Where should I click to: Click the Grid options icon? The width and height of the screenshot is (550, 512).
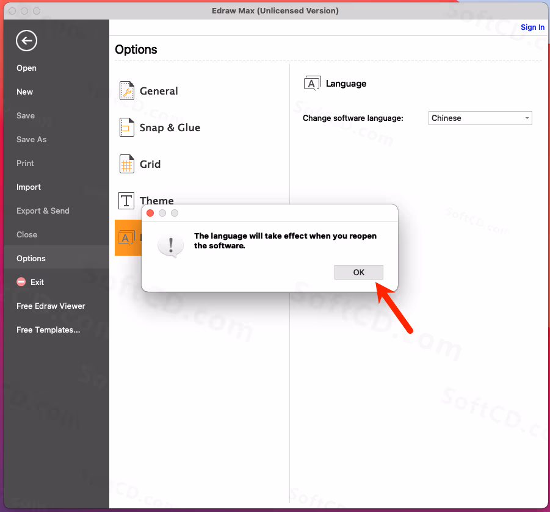click(x=126, y=164)
